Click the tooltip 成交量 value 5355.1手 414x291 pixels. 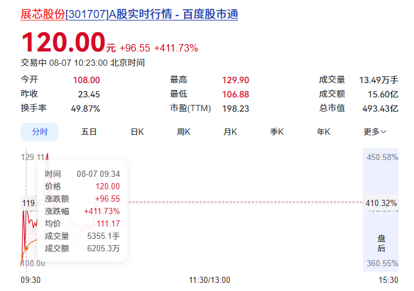point(103,236)
